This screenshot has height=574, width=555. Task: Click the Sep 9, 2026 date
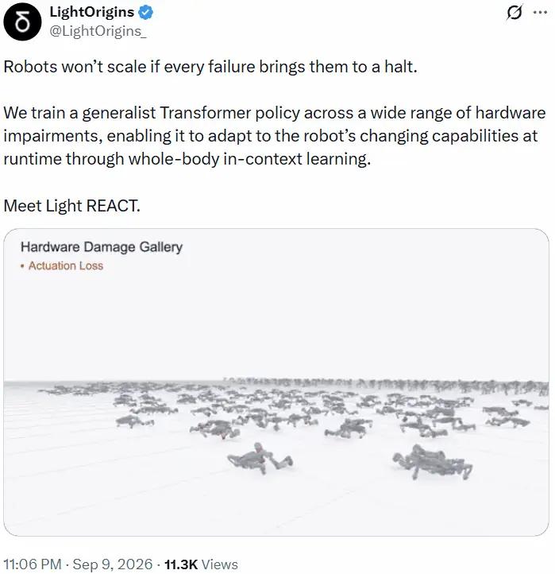point(113,564)
